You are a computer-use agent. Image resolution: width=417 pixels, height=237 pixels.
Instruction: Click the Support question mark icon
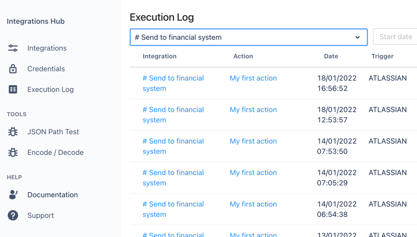click(13, 215)
